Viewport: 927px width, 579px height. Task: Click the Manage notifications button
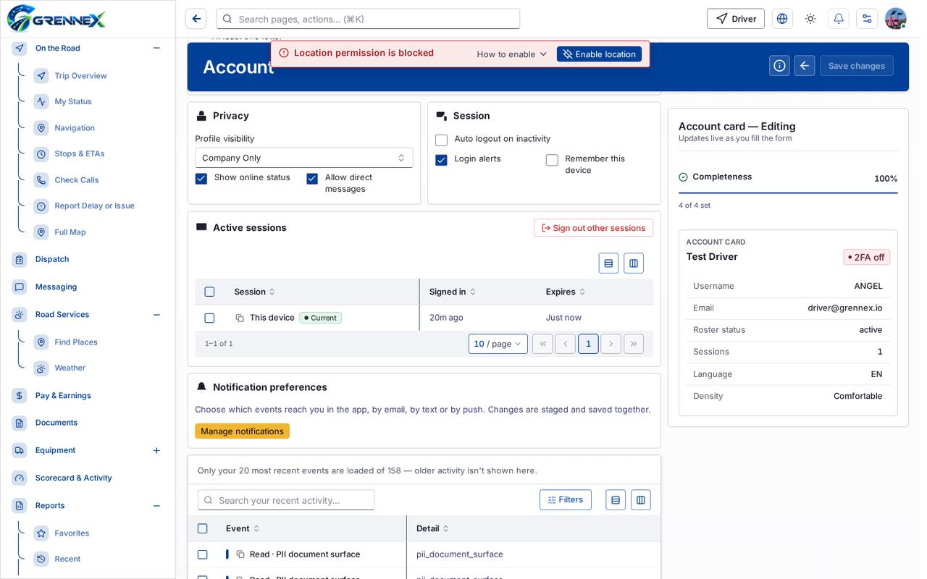click(242, 431)
